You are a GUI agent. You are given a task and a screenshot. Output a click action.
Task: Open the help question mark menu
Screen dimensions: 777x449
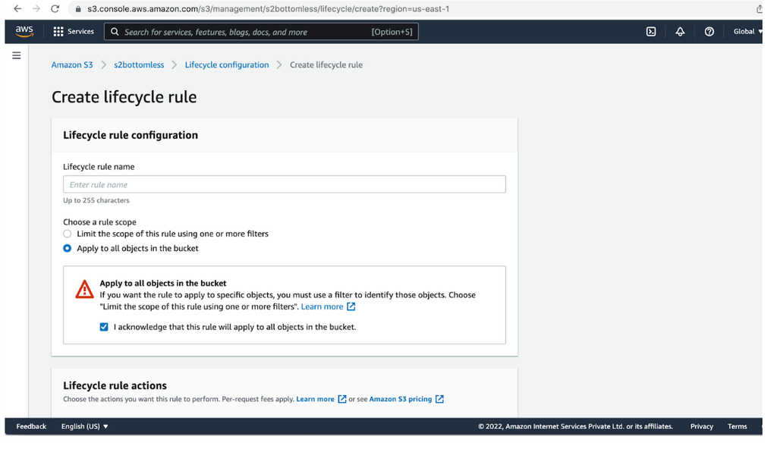(x=709, y=32)
